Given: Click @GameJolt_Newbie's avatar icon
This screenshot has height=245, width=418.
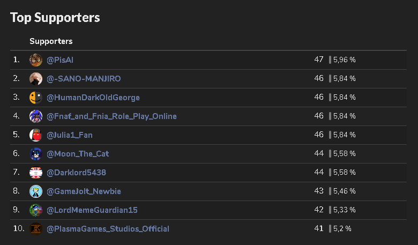Looking at the screenshot, I should (36, 191).
